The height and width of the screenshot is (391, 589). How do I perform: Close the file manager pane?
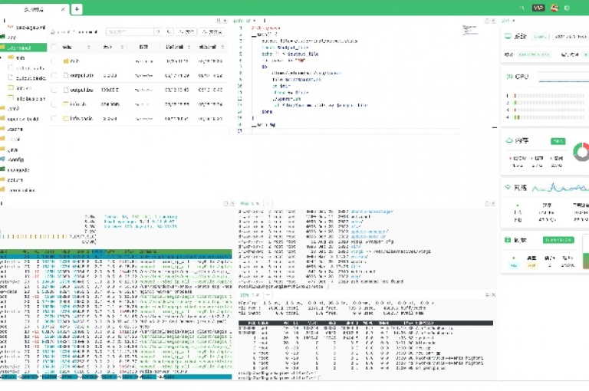click(225, 21)
